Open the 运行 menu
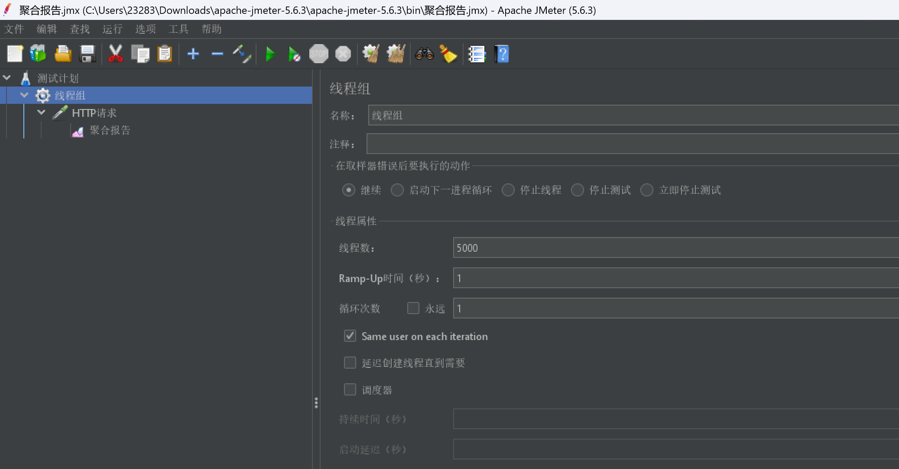The height and width of the screenshot is (469, 899). 112,29
